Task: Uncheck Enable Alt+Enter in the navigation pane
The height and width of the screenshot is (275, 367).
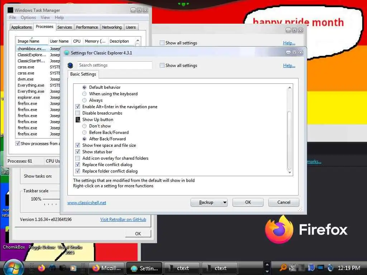Action: coord(78,107)
